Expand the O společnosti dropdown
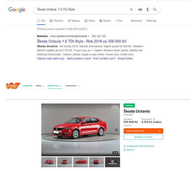 coord(72,86)
